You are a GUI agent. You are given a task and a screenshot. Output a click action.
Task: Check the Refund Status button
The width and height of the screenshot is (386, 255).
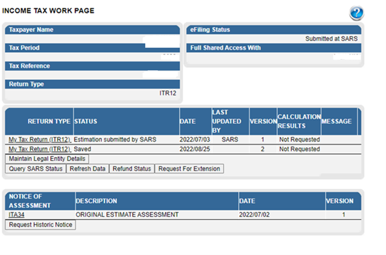pos(131,169)
